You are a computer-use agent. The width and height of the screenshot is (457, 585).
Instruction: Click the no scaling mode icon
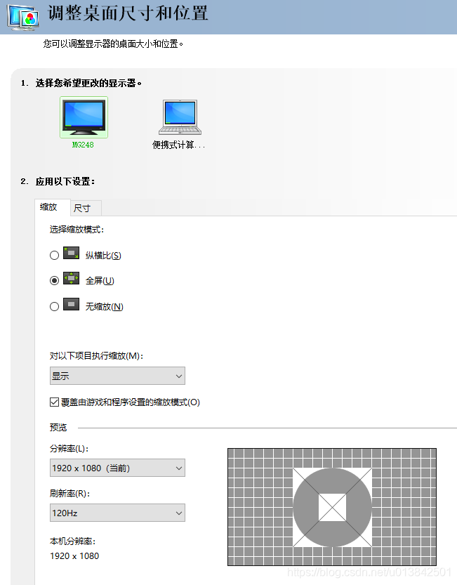click(x=72, y=304)
